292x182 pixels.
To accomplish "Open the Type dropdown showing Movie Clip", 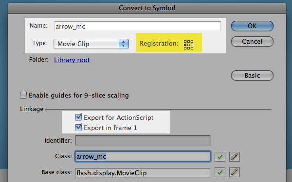I will pos(91,44).
